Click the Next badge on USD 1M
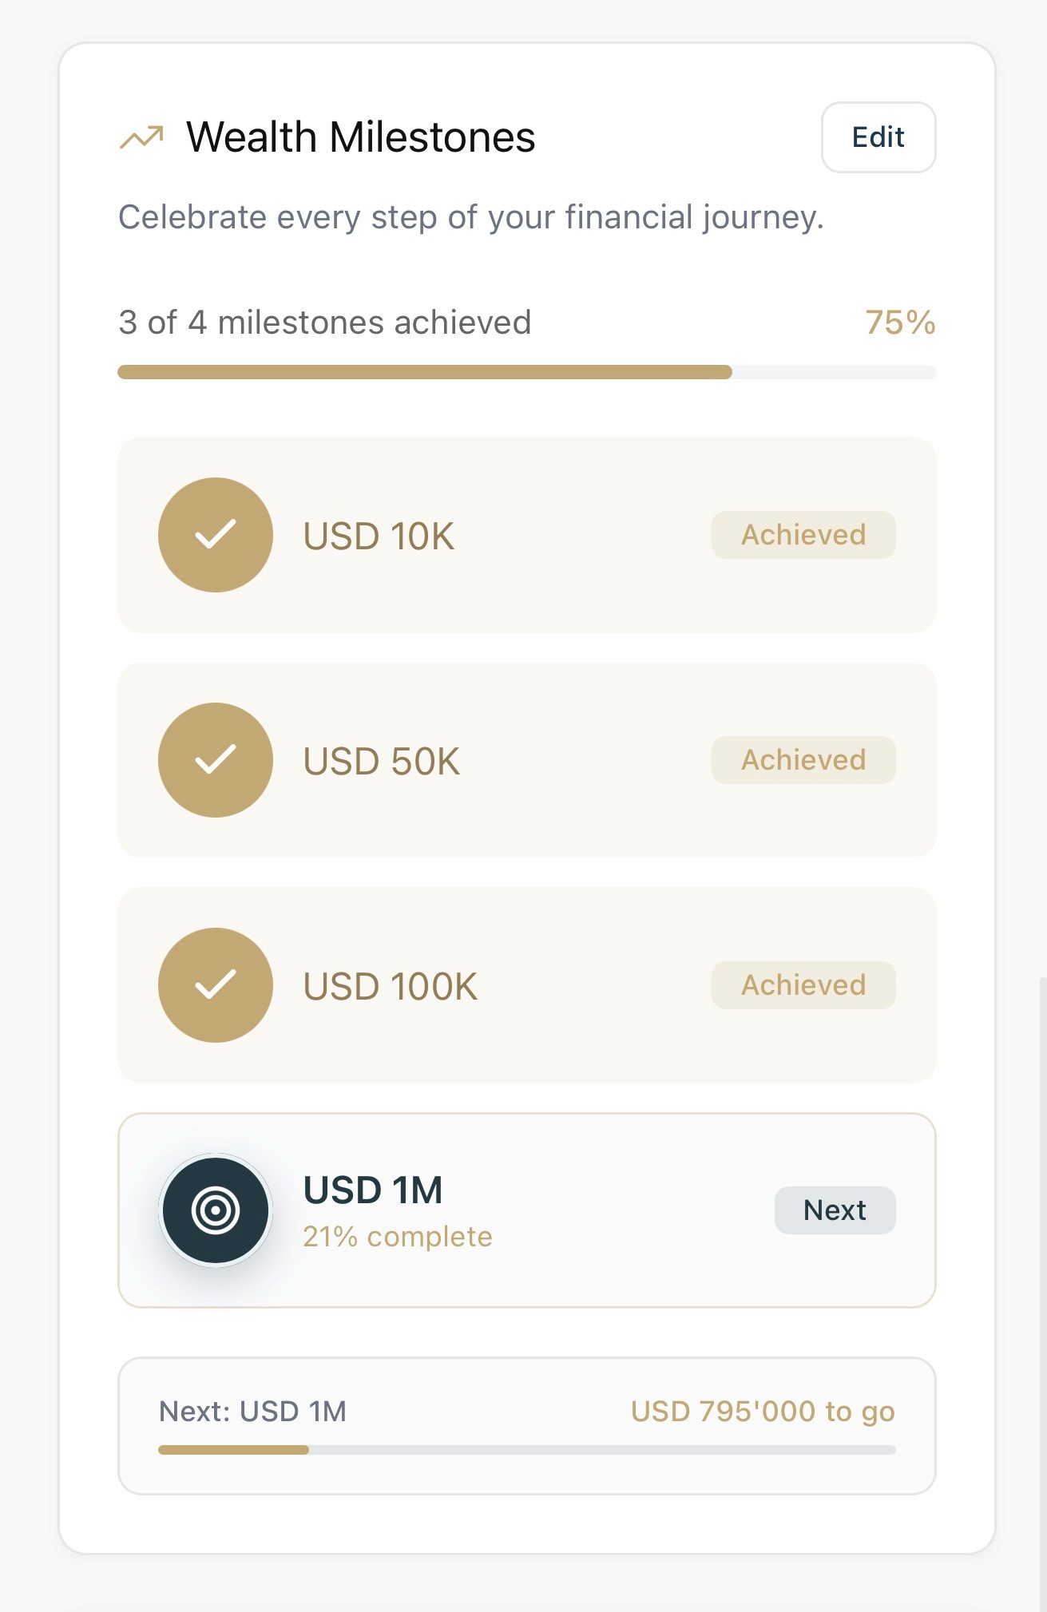 835,1210
